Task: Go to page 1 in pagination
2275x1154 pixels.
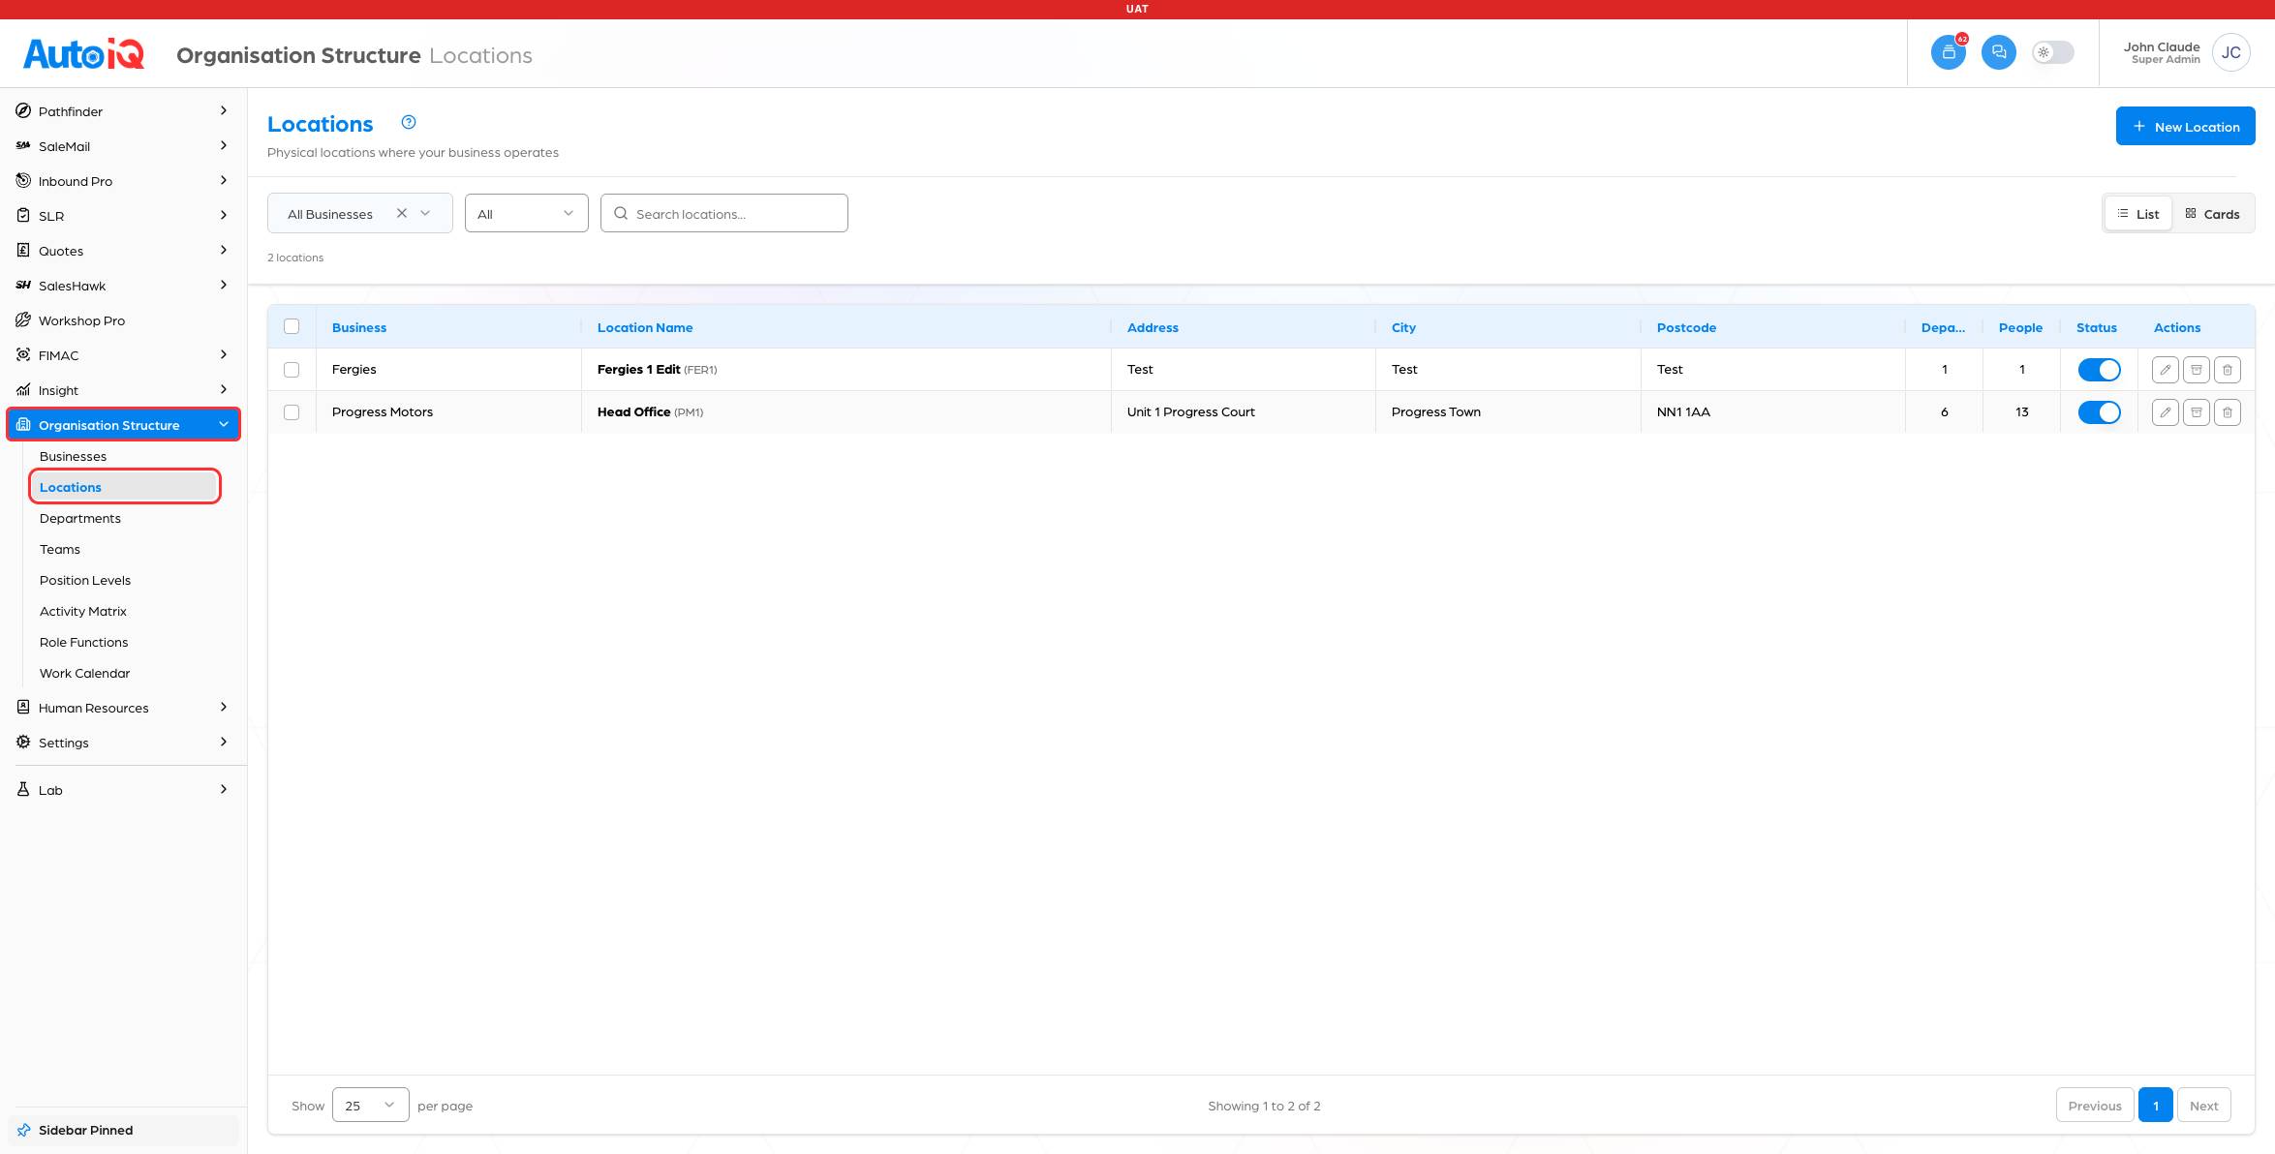Action: coord(2155,1105)
